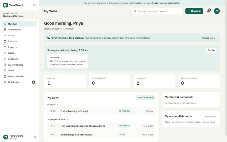Open Check-ins from the sidebar
Viewport: 227px width, 142px height.
[19, 59]
